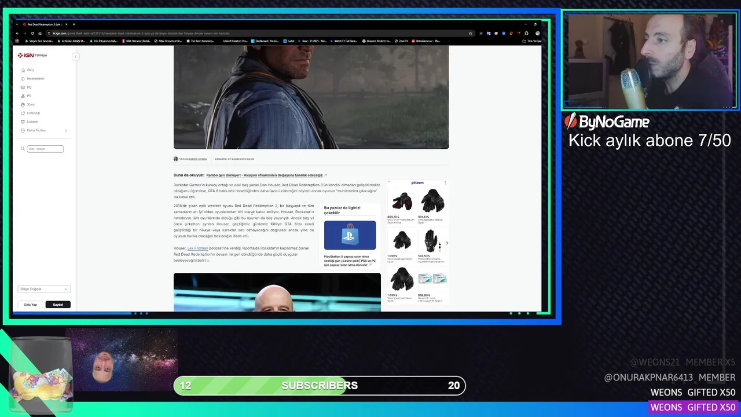
Task: Click the Kaydol button
Action: 58,305
